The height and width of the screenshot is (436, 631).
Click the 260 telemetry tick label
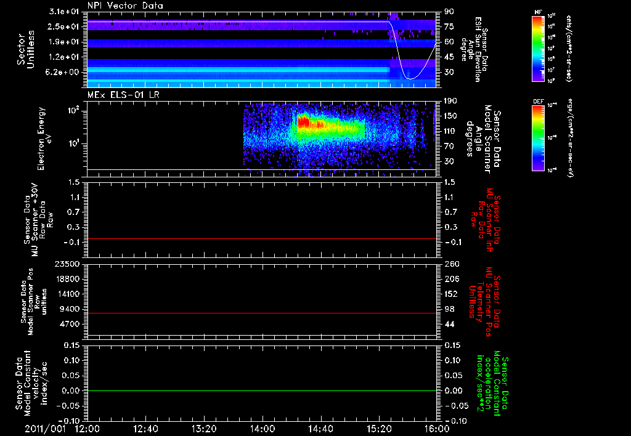point(451,264)
